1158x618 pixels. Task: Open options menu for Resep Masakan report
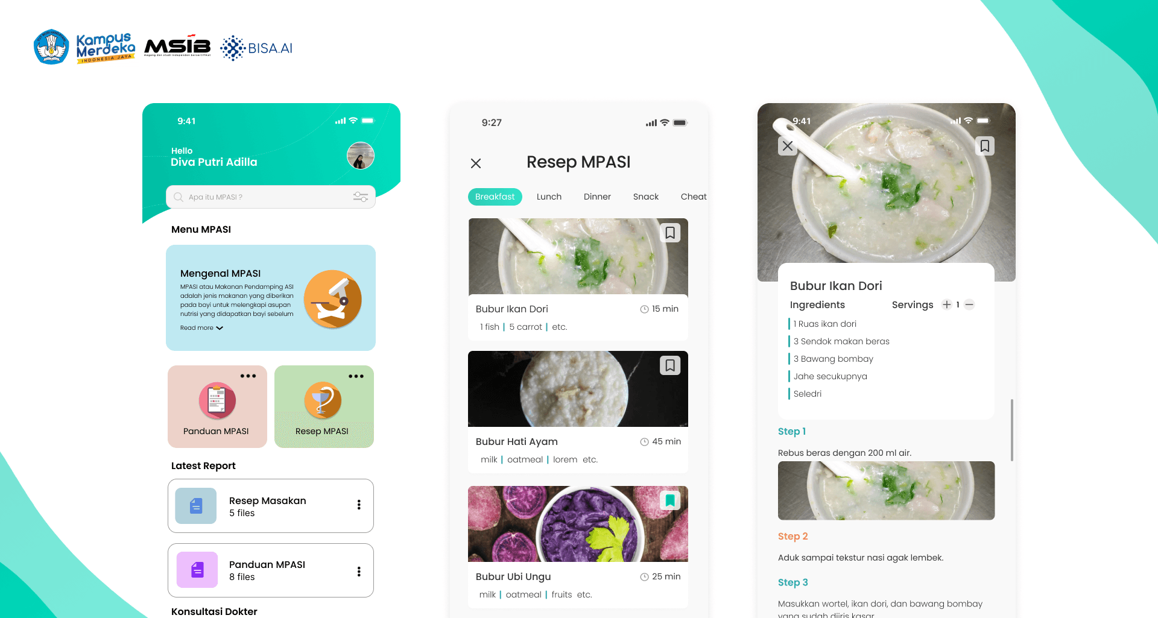pos(359,505)
